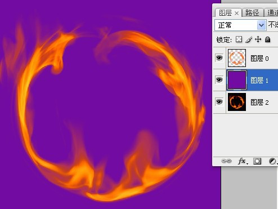Click the 图层 2 layer name
Image resolution: width=278 pixels, height=209 pixels.
point(260,103)
